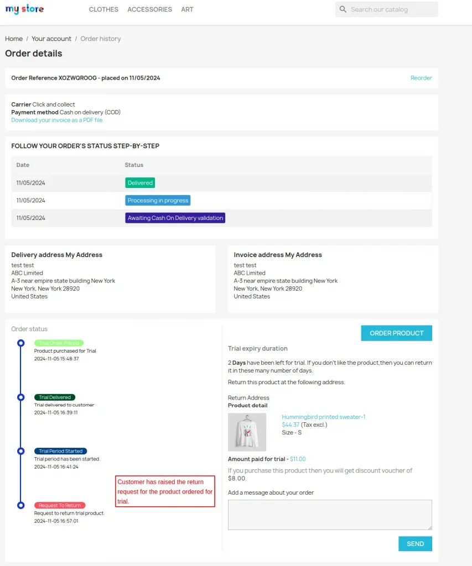
Task: Click the my store logo
Action: [24, 9]
